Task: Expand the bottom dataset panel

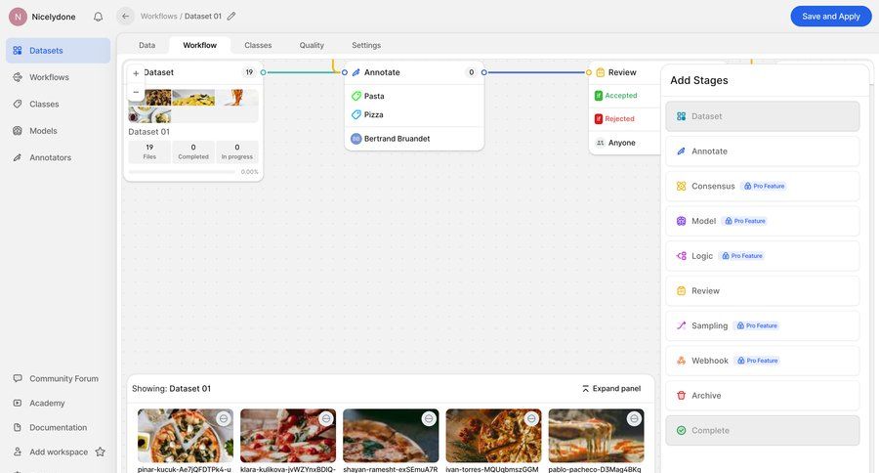Action: click(611, 388)
